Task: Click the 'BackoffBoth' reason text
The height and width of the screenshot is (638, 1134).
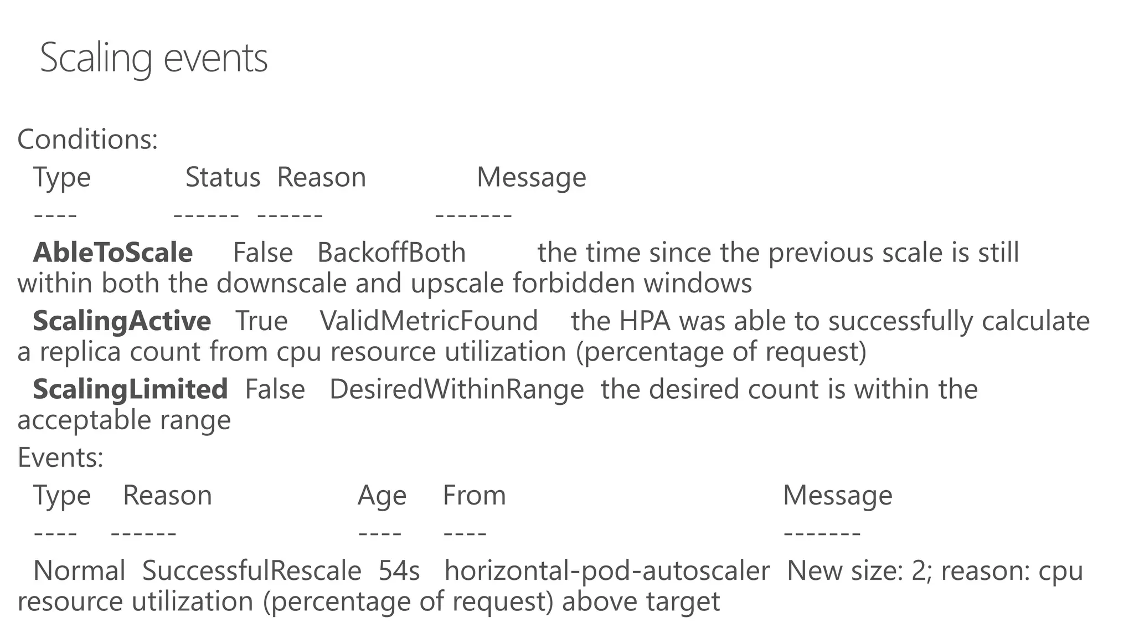Action: pyautogui.click(x=391, y=253)
